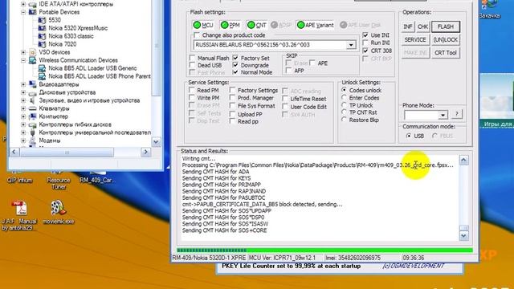The height and width of the screenshot is (289, 514).
Task: Enable Dead USB checkbox
Action: click(x=192, y=65)
